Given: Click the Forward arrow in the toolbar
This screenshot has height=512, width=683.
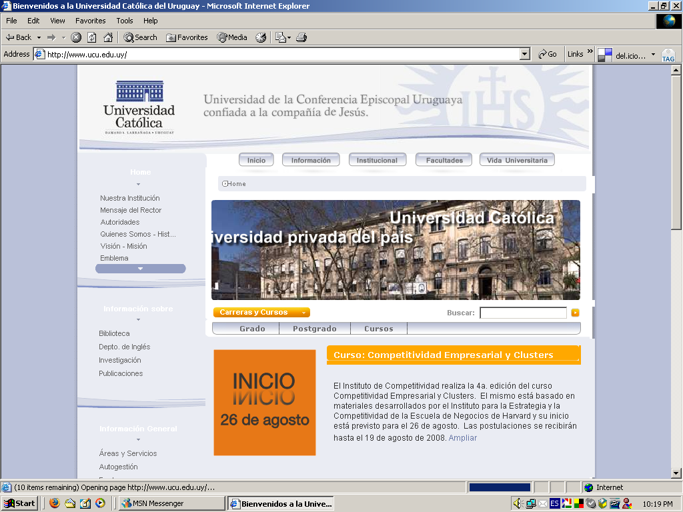Looking at the screenshot, I should [x=51, y=37].
